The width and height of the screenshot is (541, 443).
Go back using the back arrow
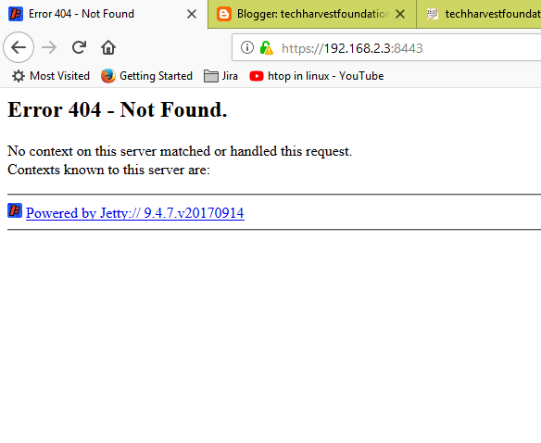pos(19,47)
